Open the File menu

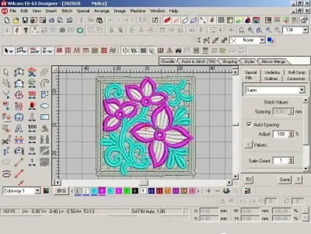[x=13, y=11]
